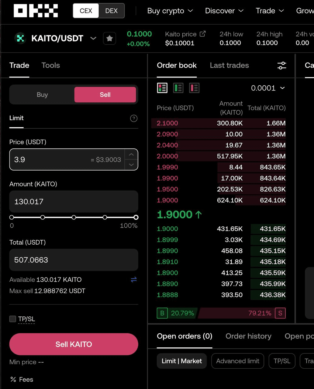Set amount slider to 75% point
The height and width of the screenshot is (389, 314).
(x=105, y=217)
